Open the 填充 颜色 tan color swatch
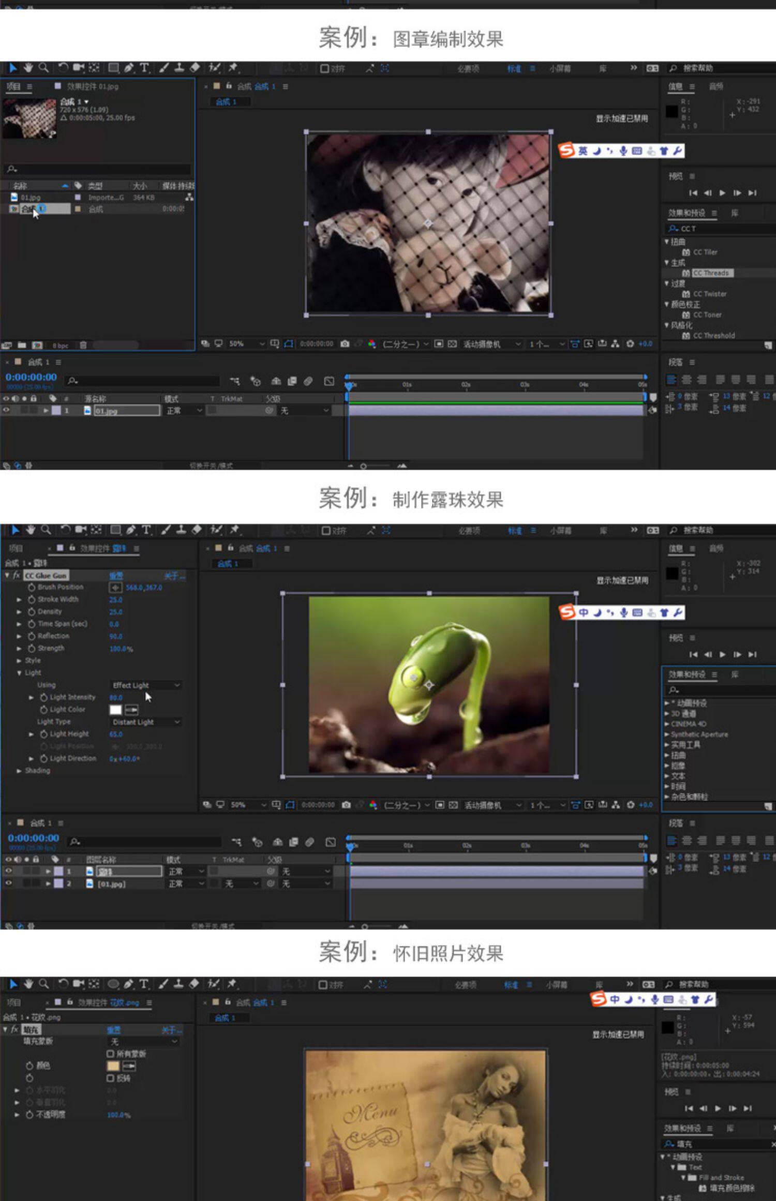Screen dimensions: 776x1201 pos(113,1065)
